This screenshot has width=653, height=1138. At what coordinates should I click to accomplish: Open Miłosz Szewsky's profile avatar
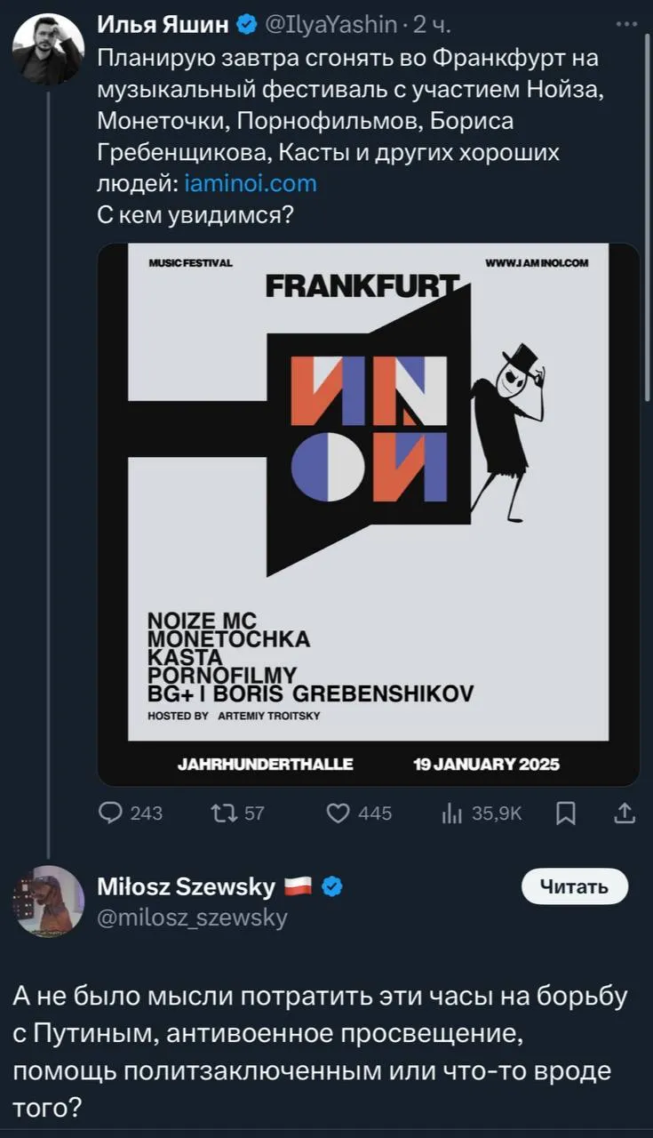48,901
